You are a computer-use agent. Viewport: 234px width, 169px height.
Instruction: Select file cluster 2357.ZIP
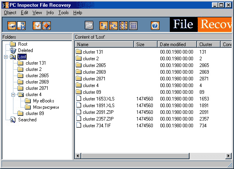pyautogui.click(x=98, y=119)
